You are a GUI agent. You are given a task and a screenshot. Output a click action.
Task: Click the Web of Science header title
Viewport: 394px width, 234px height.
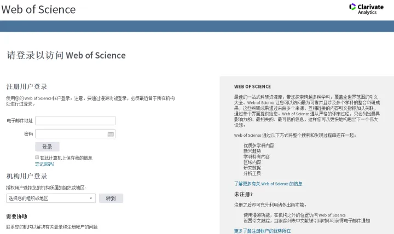point(38,9)
